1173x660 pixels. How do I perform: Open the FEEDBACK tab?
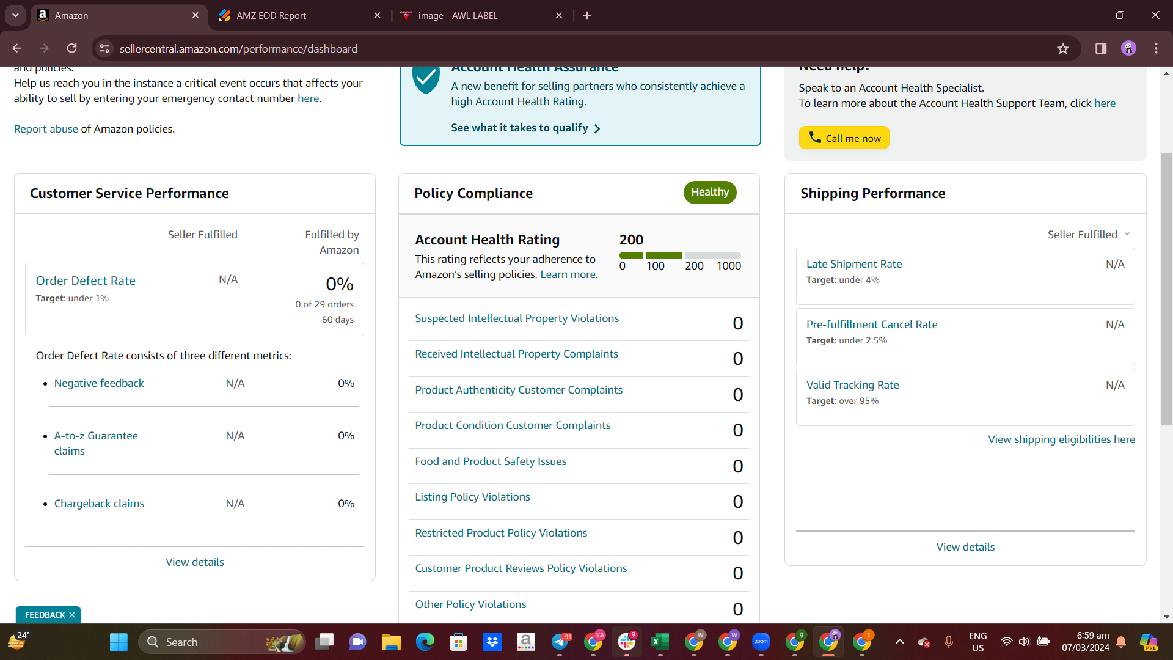[x=45, y=615]
